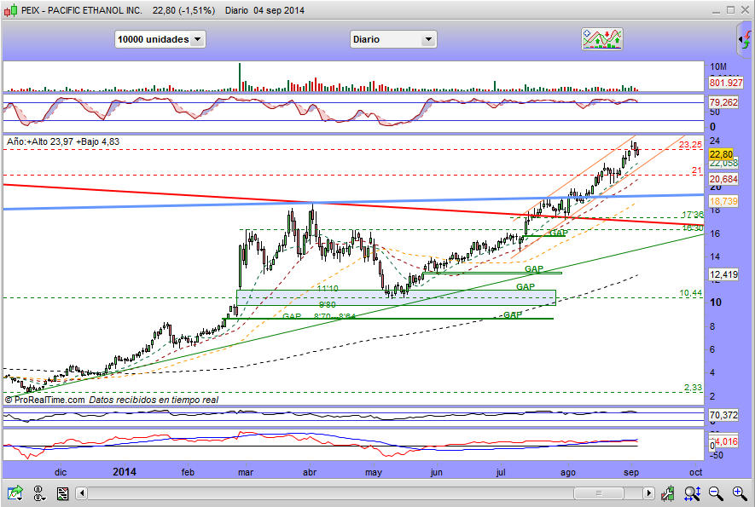Click the horizontal scrollbar thumb
Screen dimensions: 755x507
tap(599, 493)
